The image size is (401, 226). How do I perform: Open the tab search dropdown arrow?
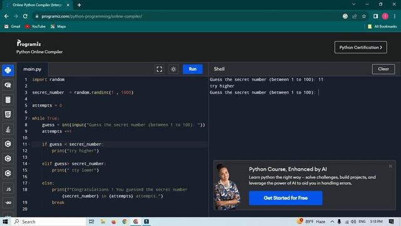click(x=353, y=4)
